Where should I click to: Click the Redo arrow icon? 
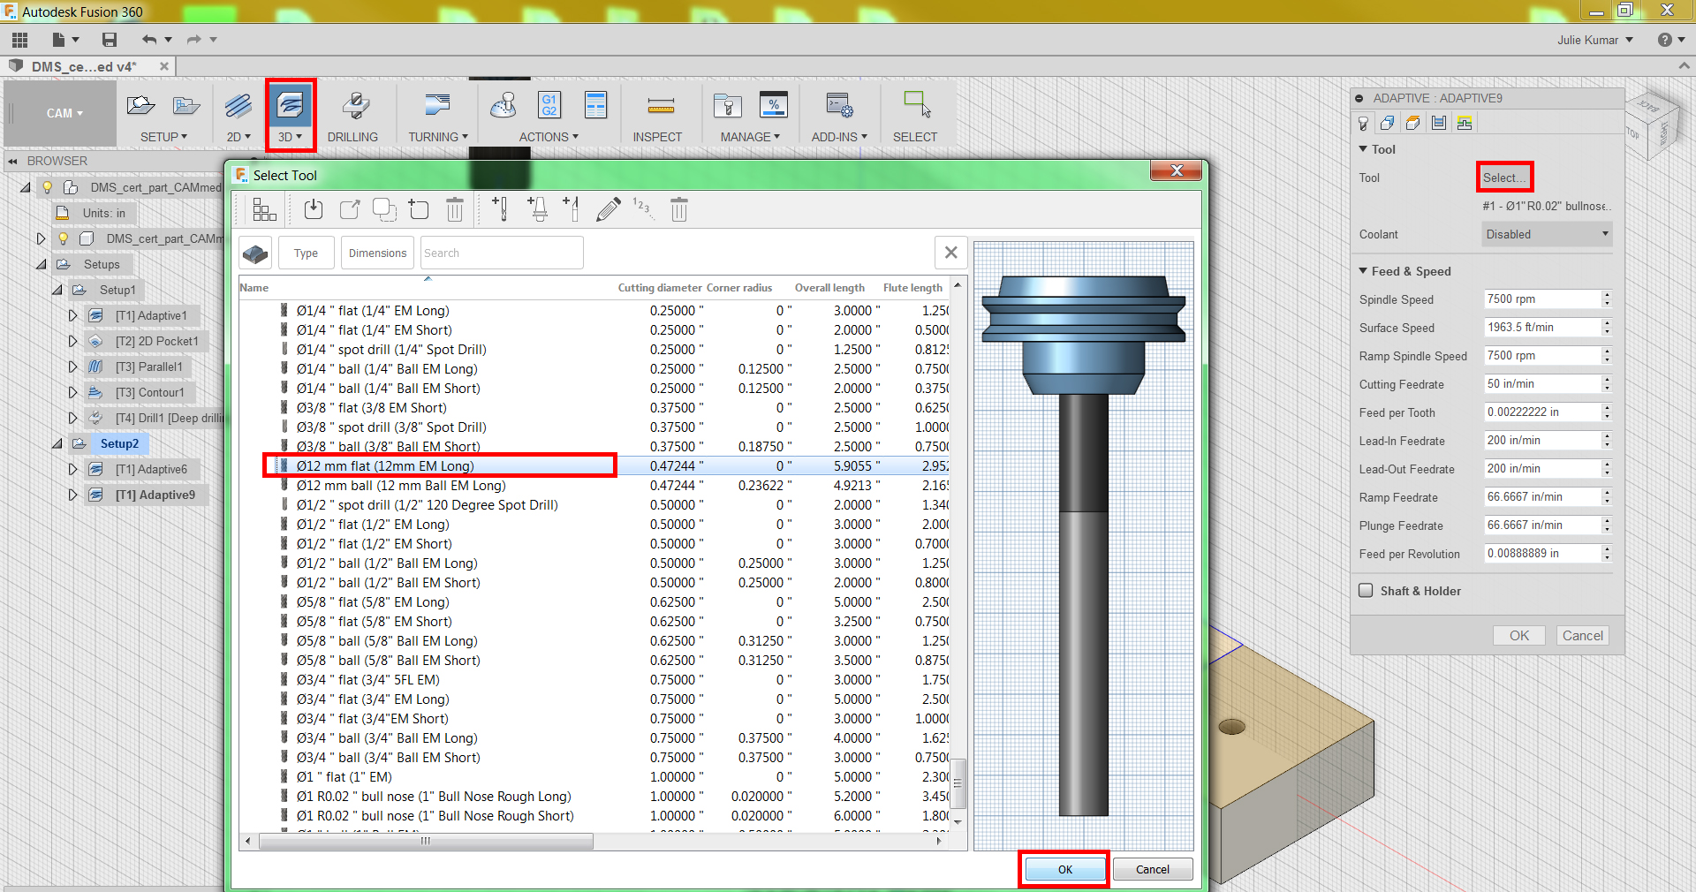click(x=193, y=40)
